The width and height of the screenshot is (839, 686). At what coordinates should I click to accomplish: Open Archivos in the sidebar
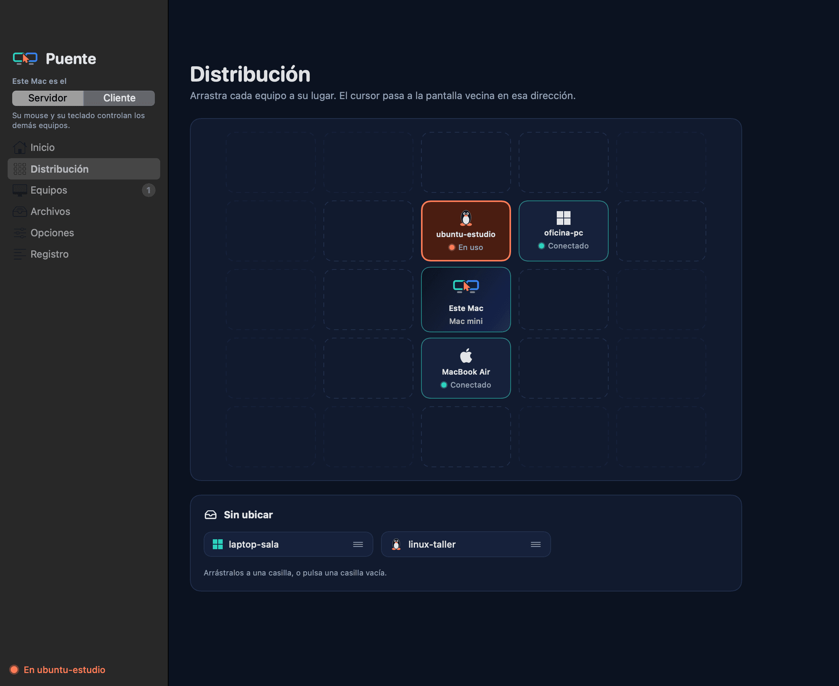(84, 212)
